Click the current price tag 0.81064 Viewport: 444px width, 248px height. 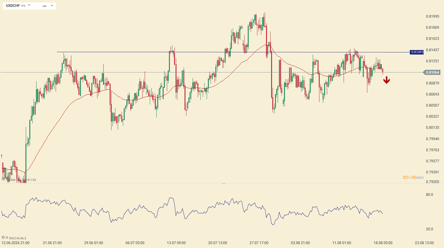click(432, 72)
